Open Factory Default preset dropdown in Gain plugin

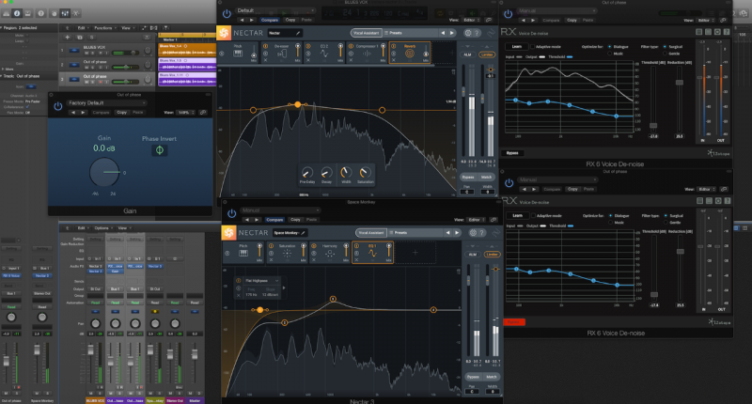pyautogui.click(x=106, y=103)
